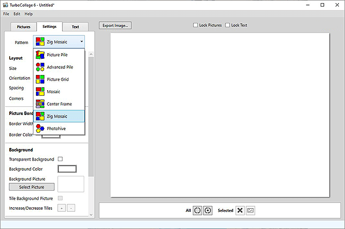The image size is (345, 229).
Task: Increase tiles with plus button
Action: [61, 208]
